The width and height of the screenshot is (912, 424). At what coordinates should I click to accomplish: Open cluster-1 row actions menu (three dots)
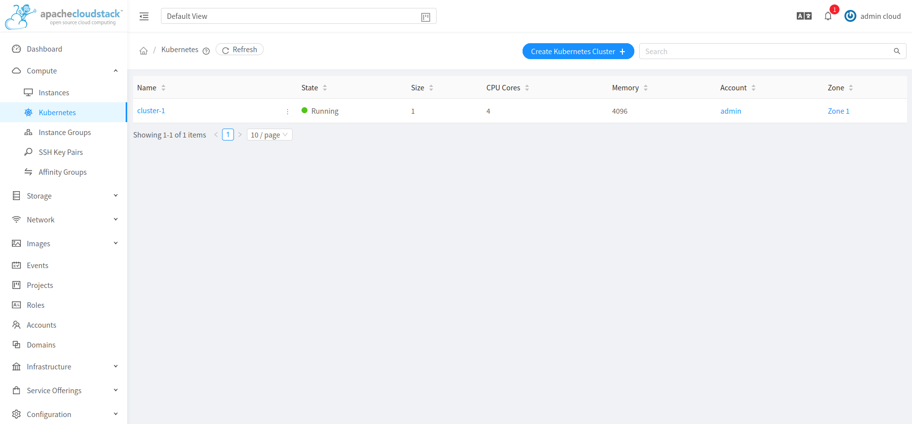pos(288,112)
